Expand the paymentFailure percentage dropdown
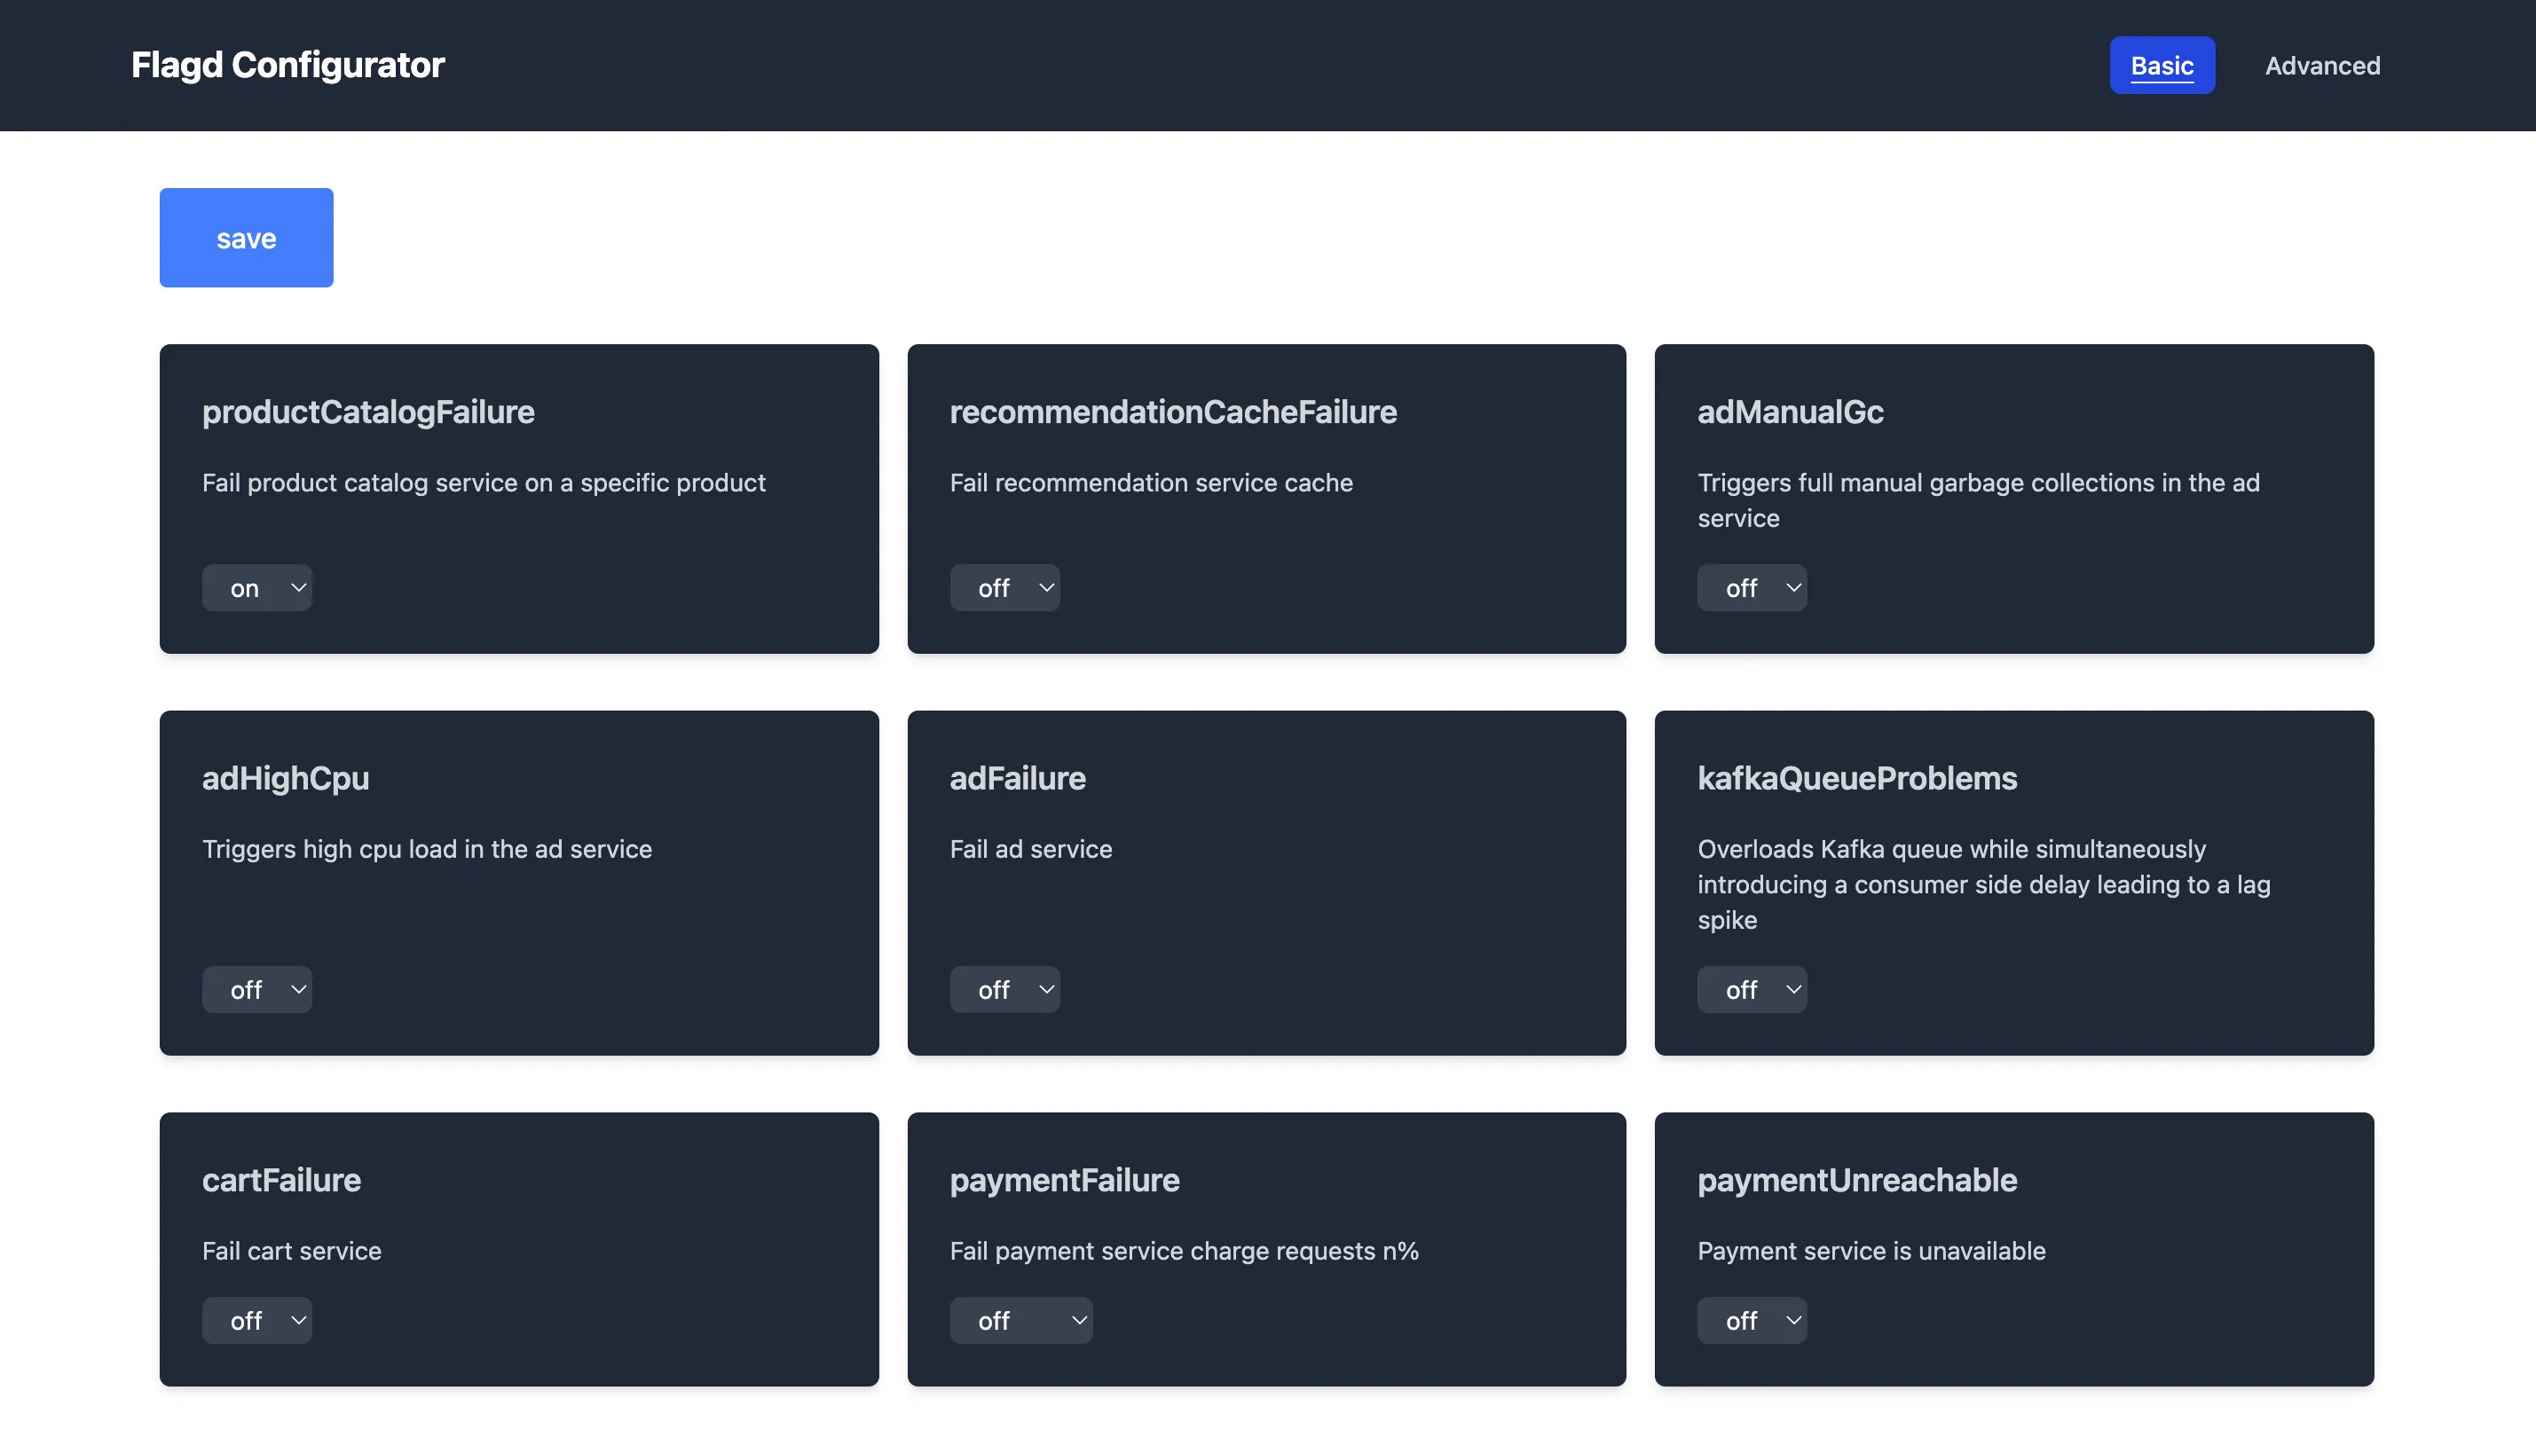Viewport: 2536px width, 1430px height. pyautogui.click(x=1021, y=1320)
